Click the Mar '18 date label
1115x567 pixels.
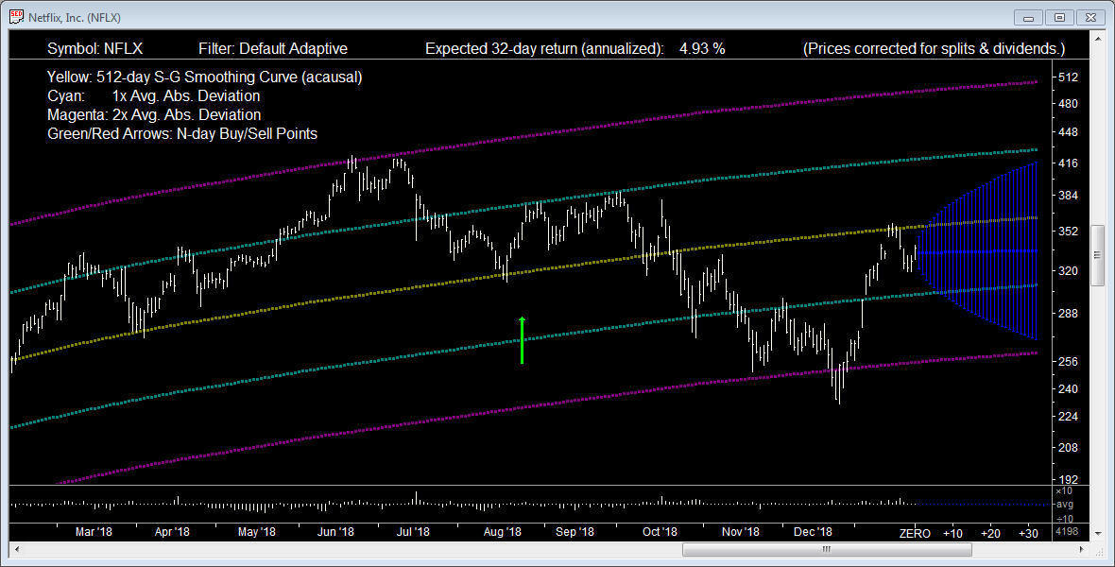click(x=94, y=532)
